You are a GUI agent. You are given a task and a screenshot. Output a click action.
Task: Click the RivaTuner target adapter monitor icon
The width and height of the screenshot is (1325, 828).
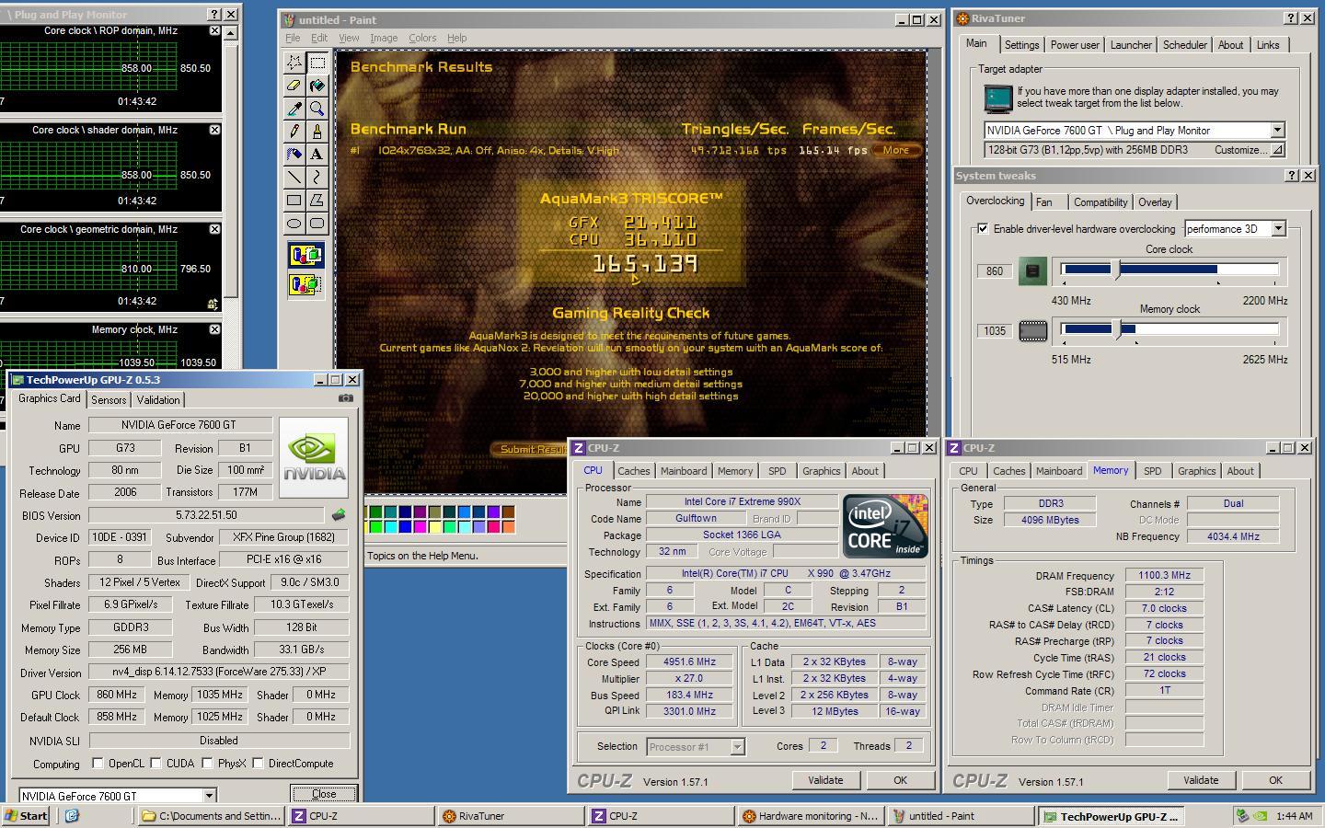[998, 98]
